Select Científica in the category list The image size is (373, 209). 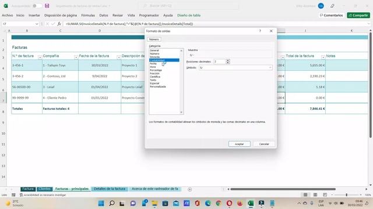tap(155, 77)
